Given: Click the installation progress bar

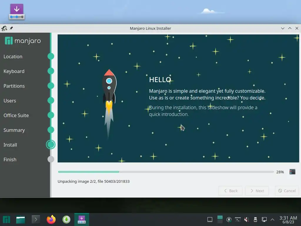Looking at the screenshot, I should coord(166,172).
